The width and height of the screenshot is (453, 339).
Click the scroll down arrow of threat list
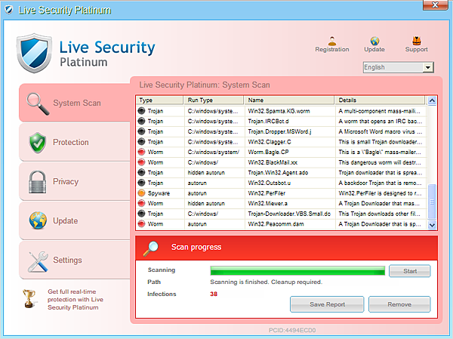pyautogui.click(x=432, y=225)
